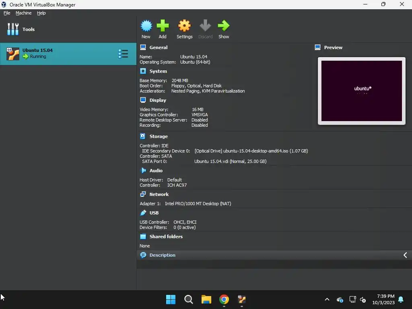Expand hidden tray icons chevron
412x309 pixels.
tap(327, 299)
